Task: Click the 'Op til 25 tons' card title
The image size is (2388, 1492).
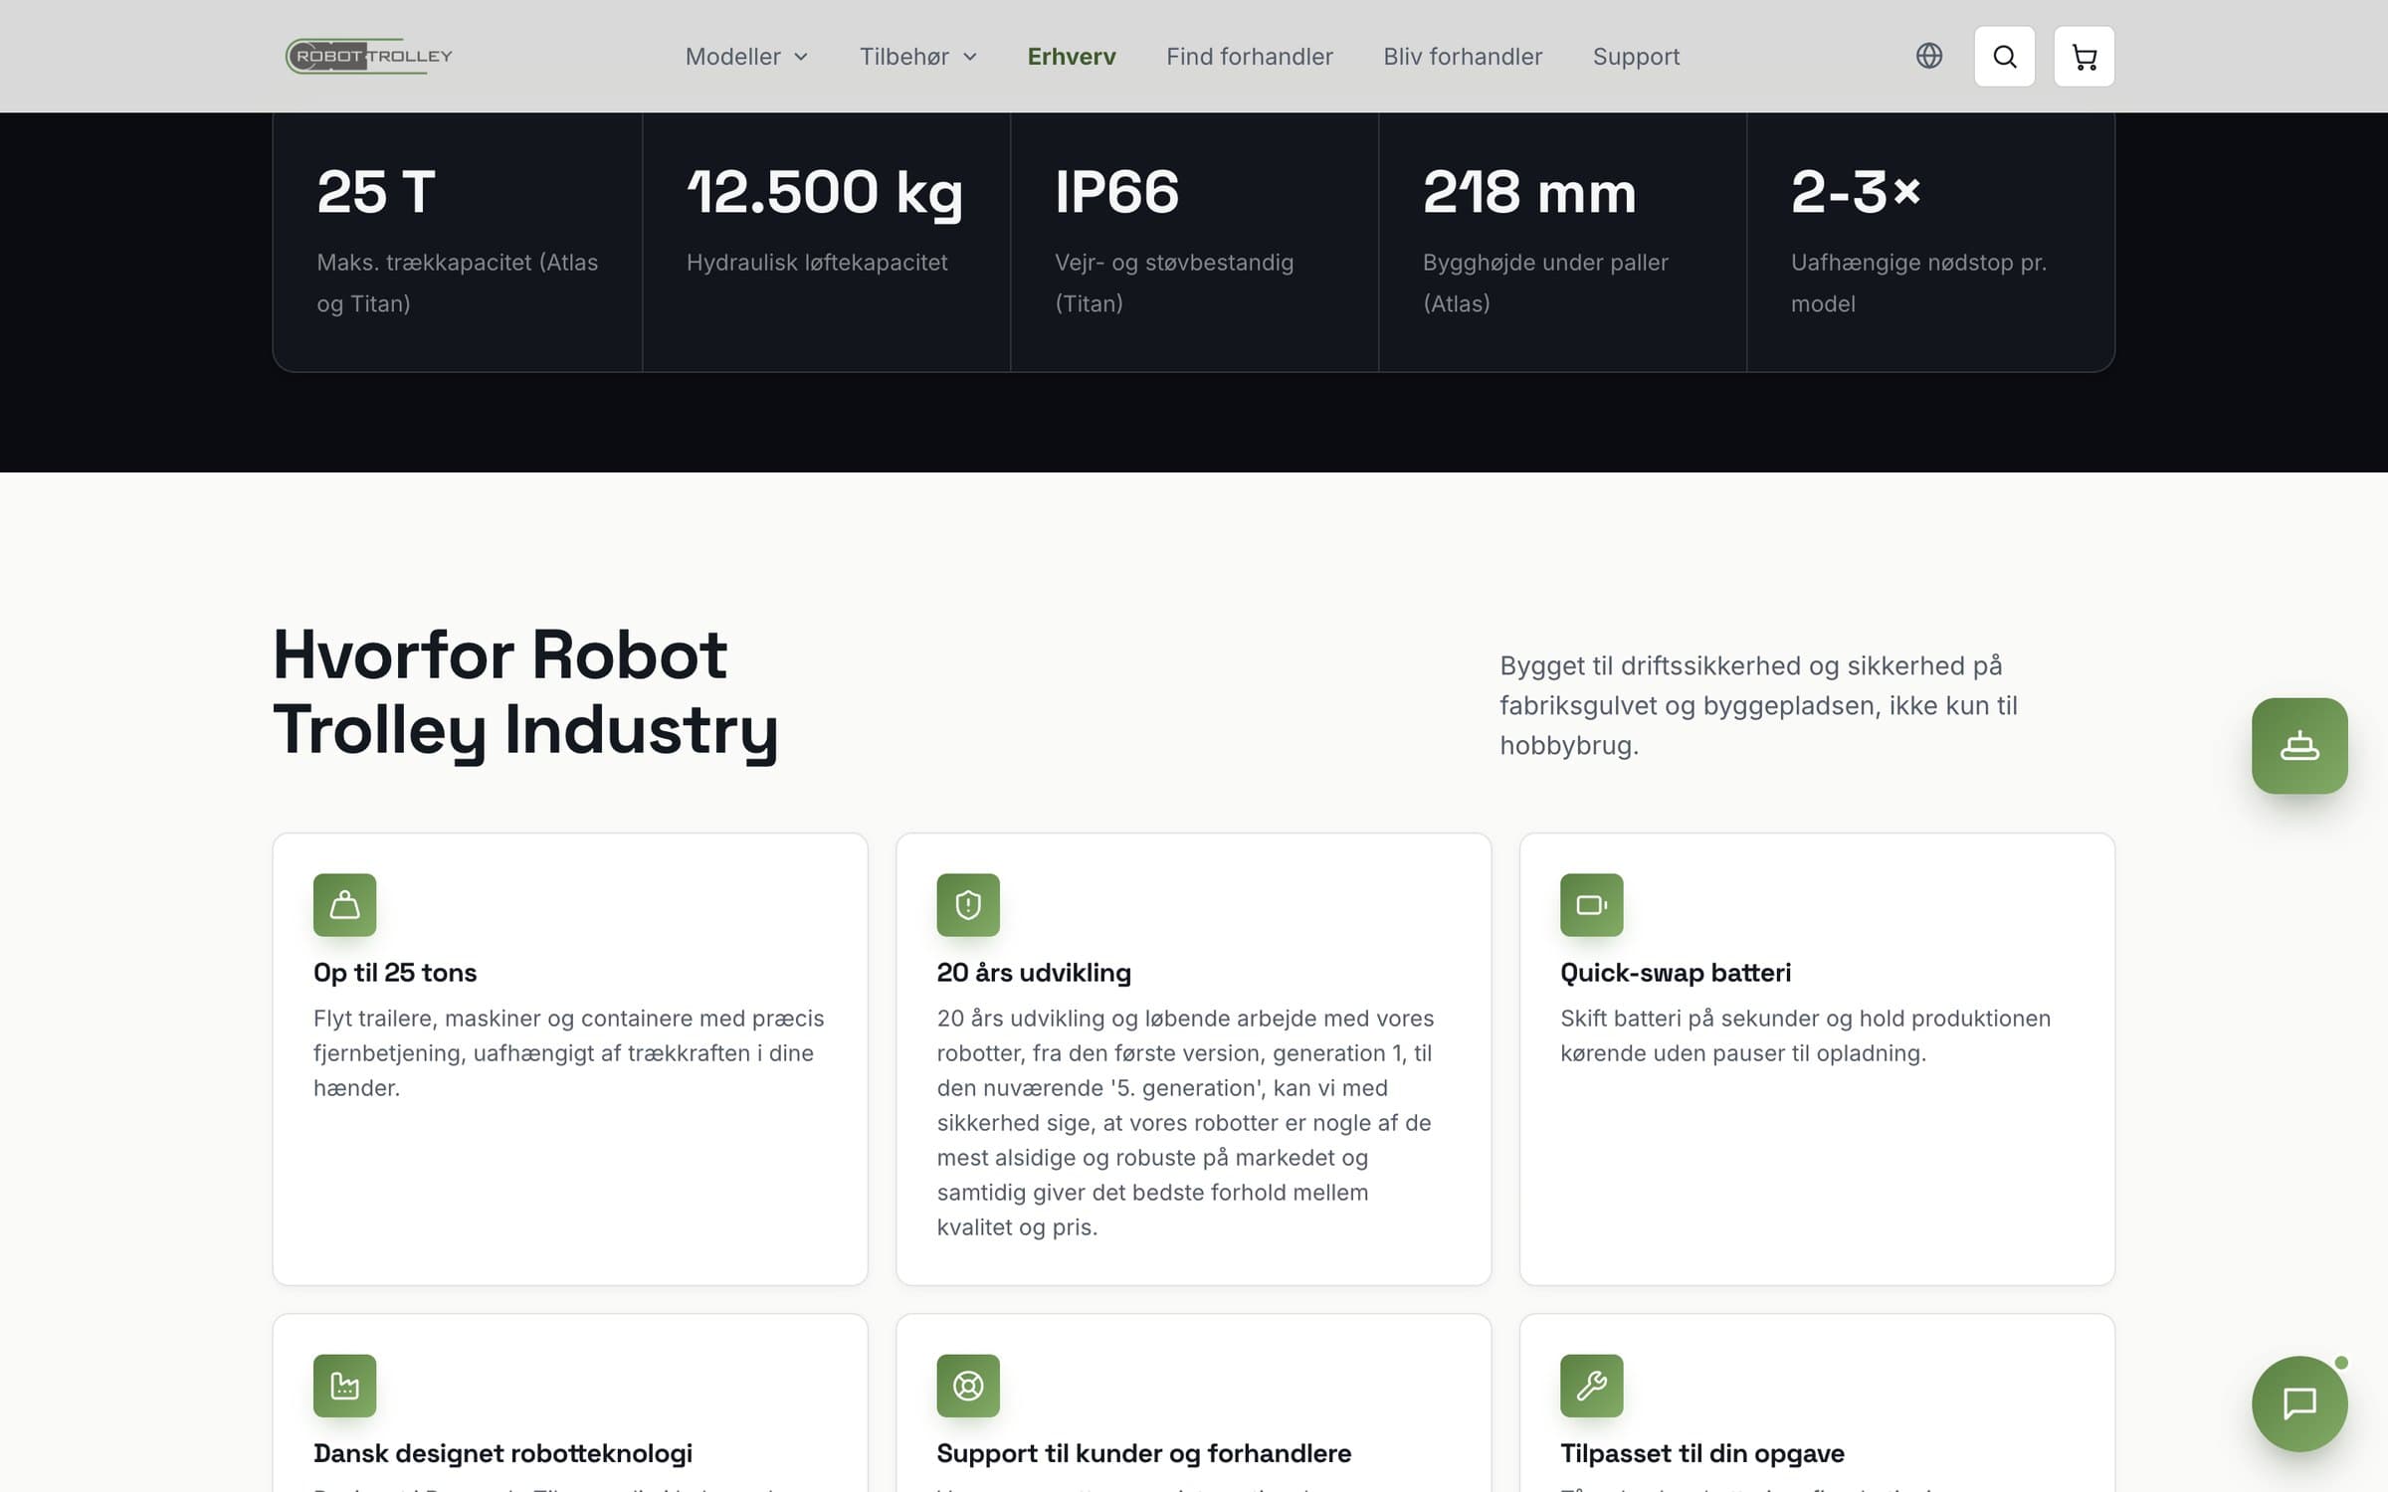Action: coord(395,972)
